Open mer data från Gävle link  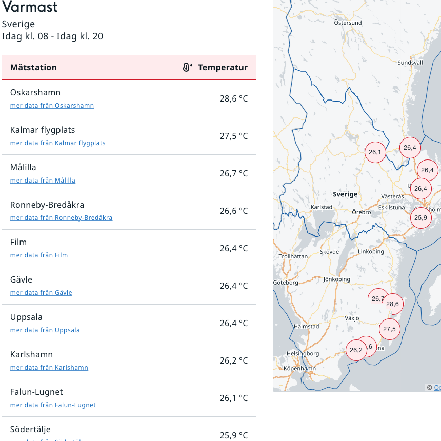41,292
